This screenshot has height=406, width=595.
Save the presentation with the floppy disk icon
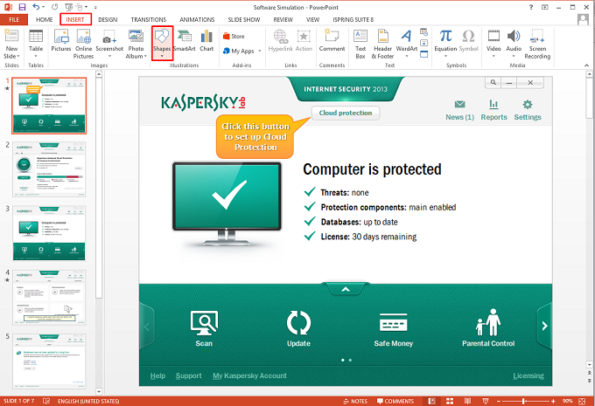22,7
